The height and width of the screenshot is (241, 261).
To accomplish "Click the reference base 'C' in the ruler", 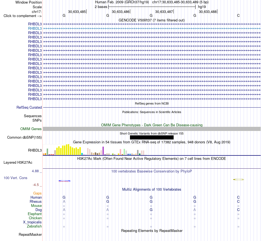I will [238, 15].
